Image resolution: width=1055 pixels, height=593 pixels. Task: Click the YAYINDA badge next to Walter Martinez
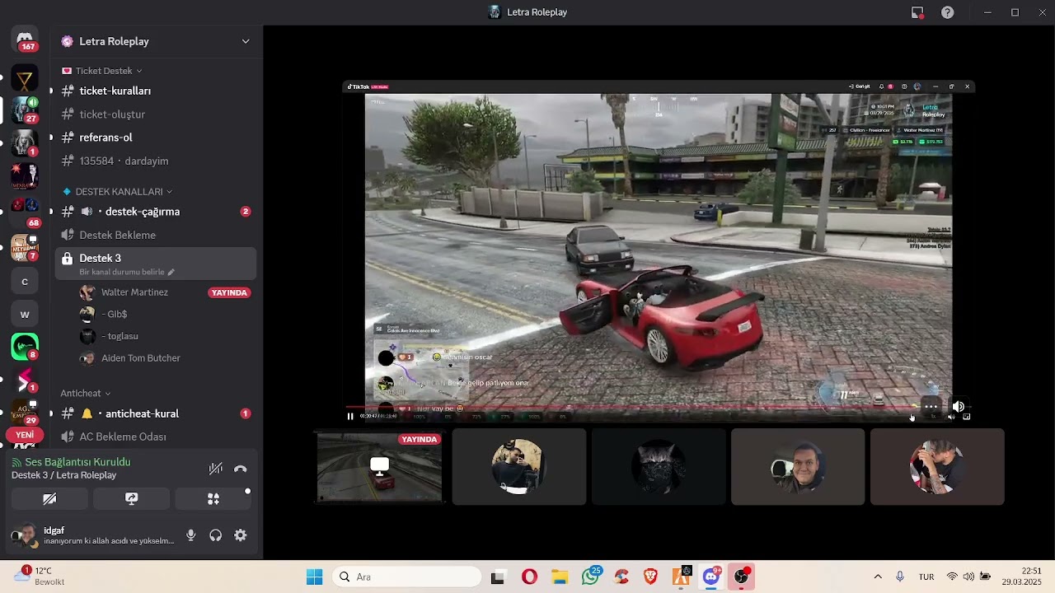(x=229, y=292)
